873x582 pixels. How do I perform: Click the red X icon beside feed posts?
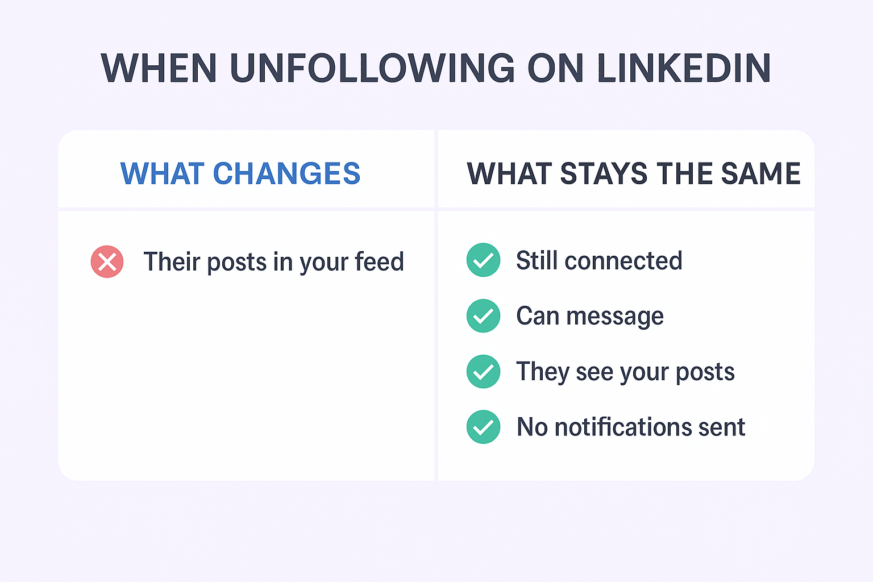pos(107,262)
